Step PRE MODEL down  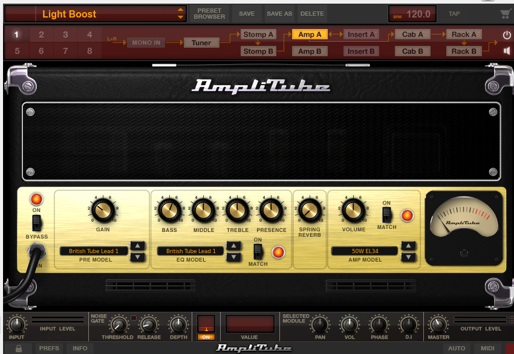tap(138, 257)
